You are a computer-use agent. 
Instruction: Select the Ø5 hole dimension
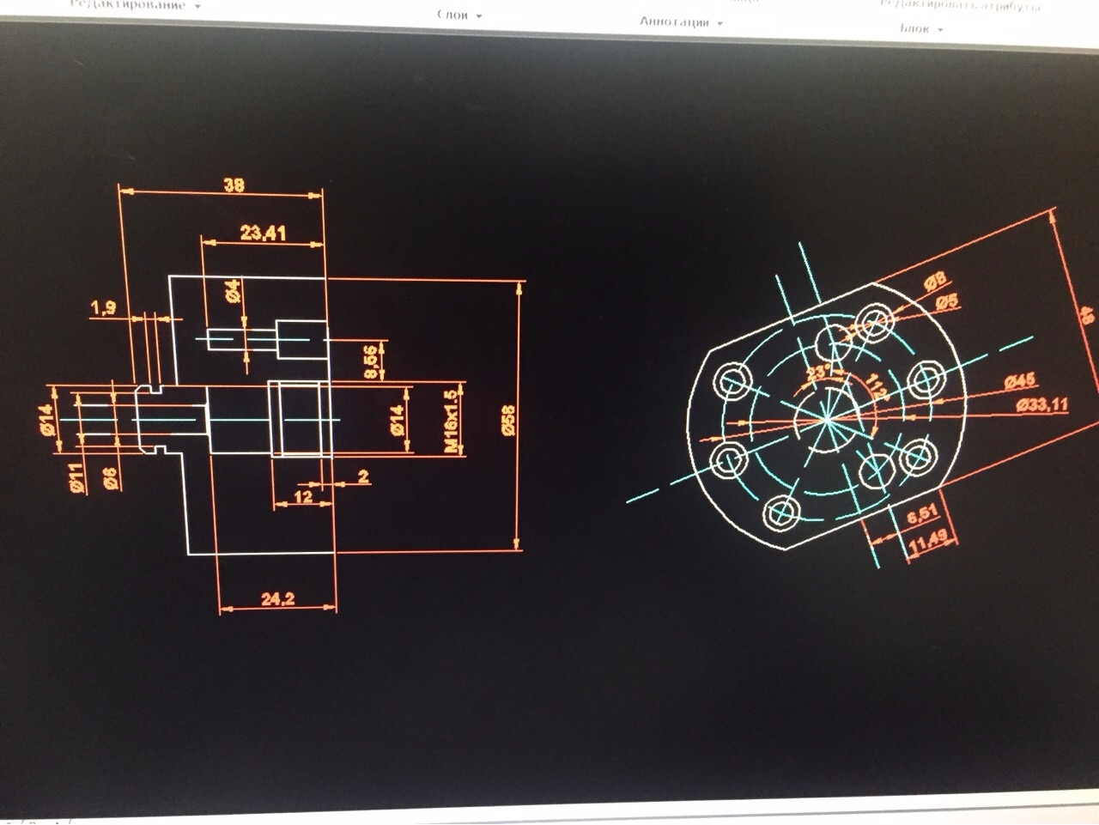(947, 300)
